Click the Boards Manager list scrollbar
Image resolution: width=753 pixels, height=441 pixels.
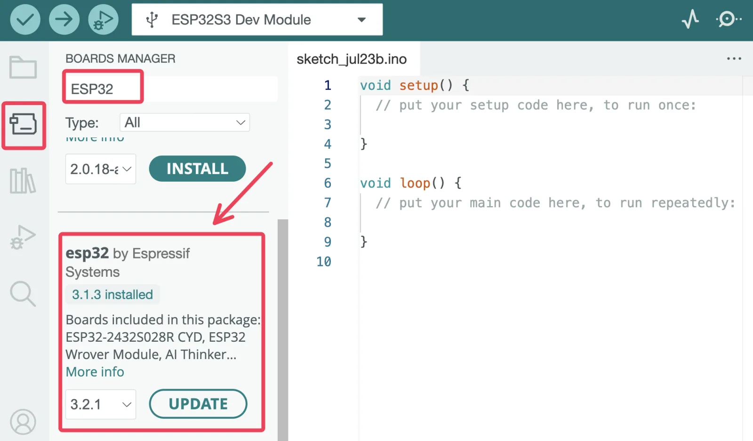(282, 329)
